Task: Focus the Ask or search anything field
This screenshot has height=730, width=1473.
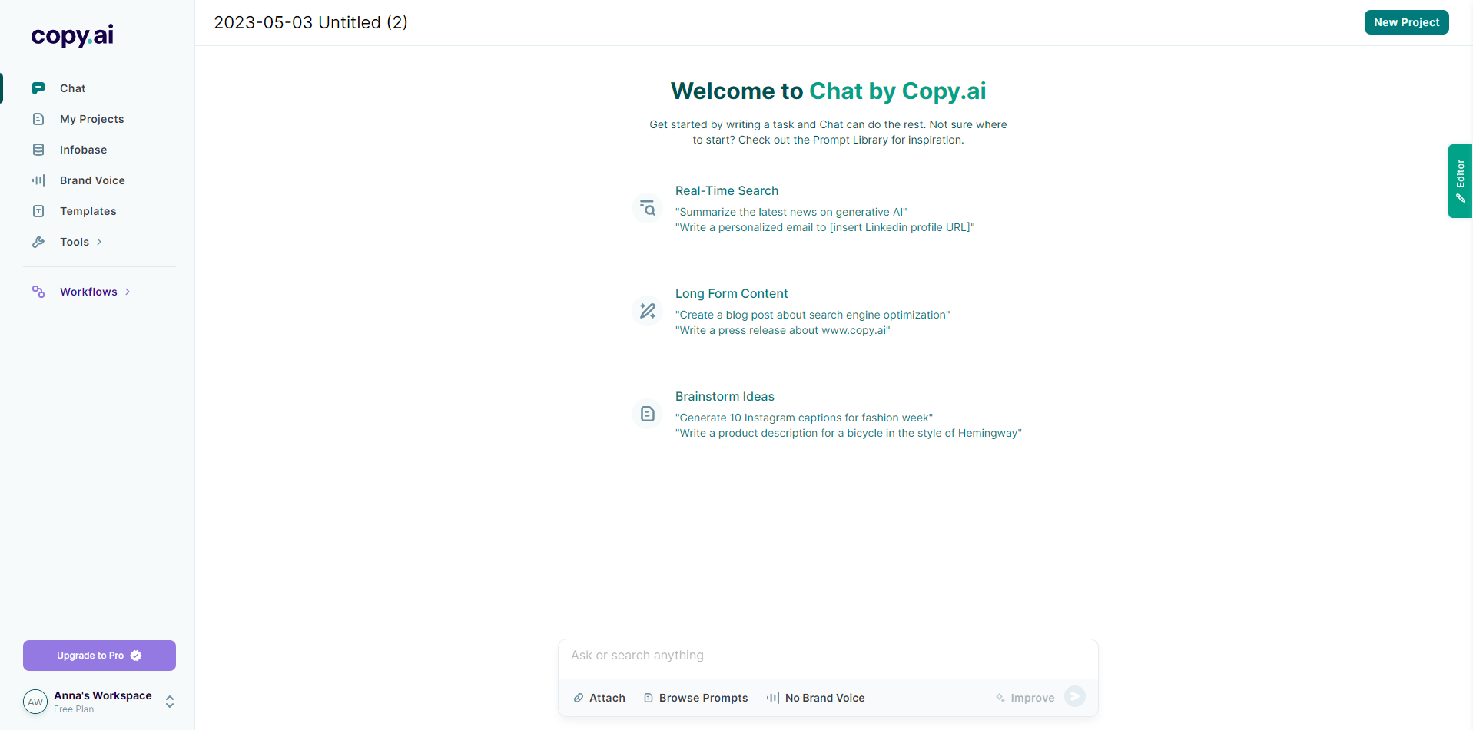Action: [x=828, y=656]
